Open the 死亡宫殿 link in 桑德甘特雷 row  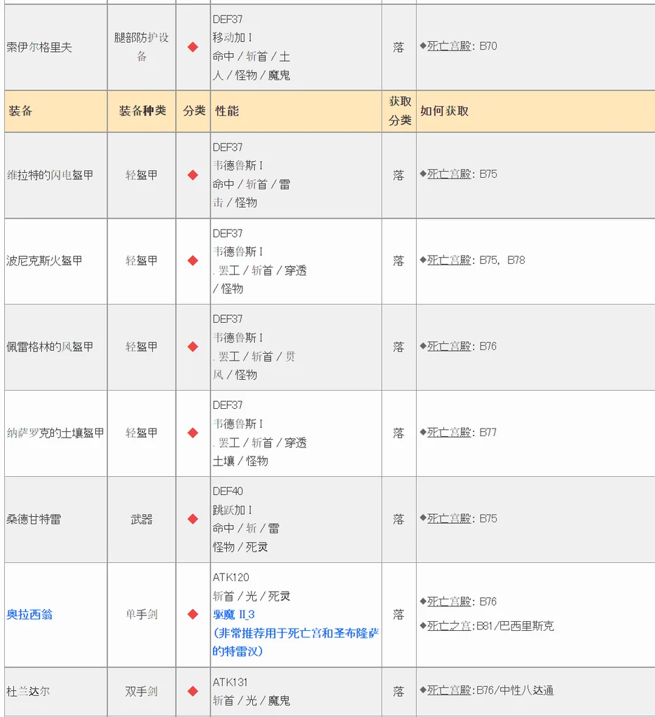(x=449, y=519)
